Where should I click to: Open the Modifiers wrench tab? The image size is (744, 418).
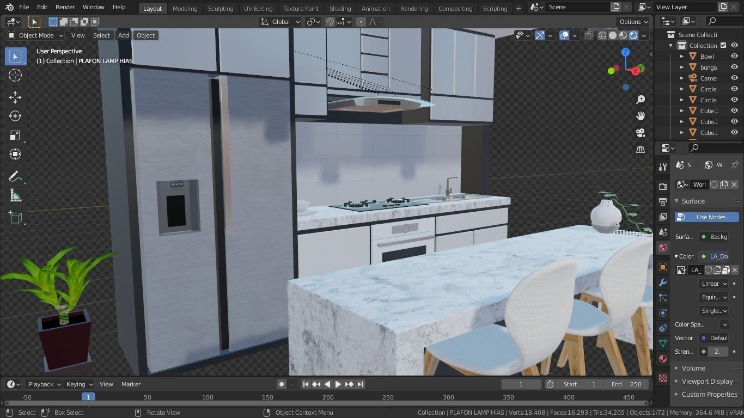point(663,282)
